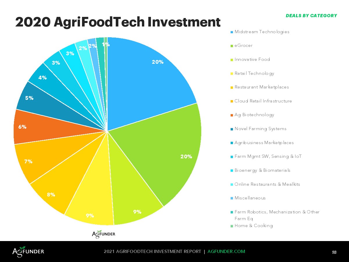This screenshot has height=262, width=349.
Task: Select the Innovative Food legend label
Action: point(252,59)
